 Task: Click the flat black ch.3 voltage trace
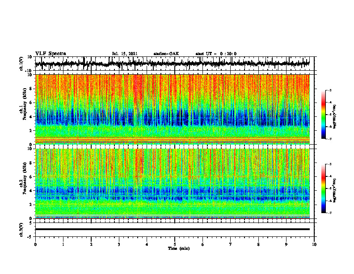[x=172, y=229]
